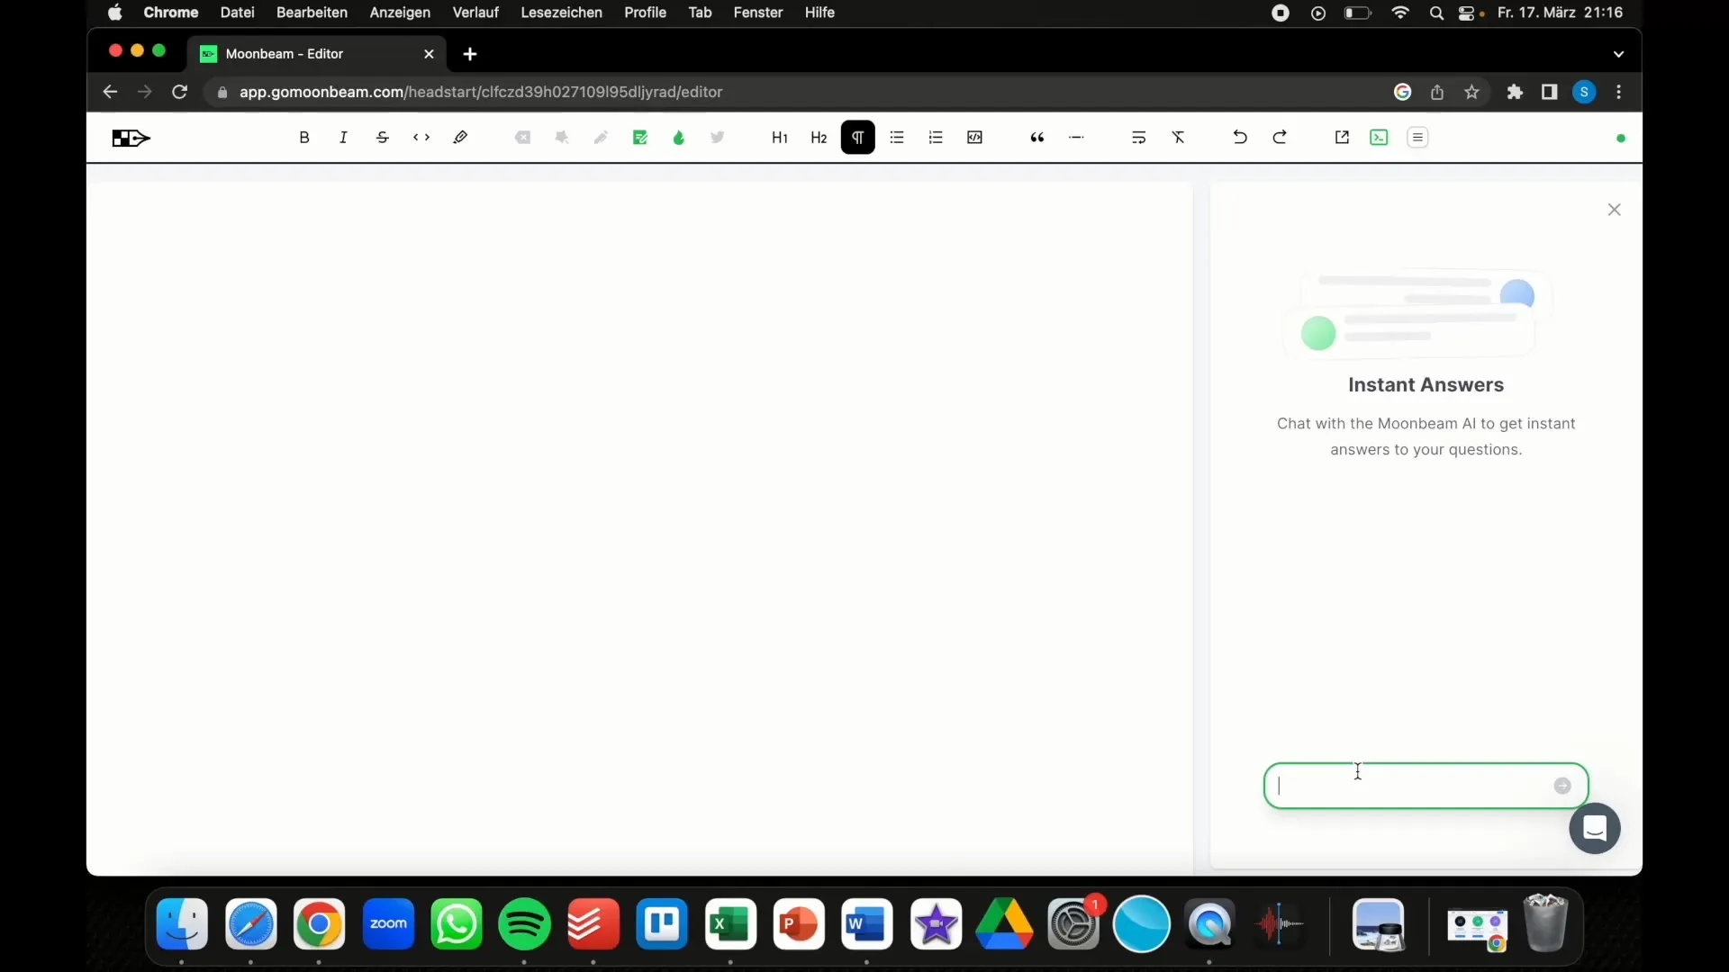Select H1 heading format
Screen dimensions: 1729x972
(x=779, y=137)
